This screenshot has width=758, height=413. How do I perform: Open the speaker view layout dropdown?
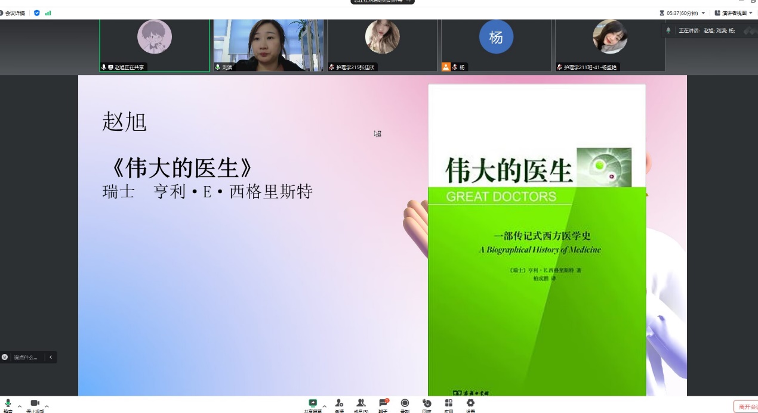point(734,13)
